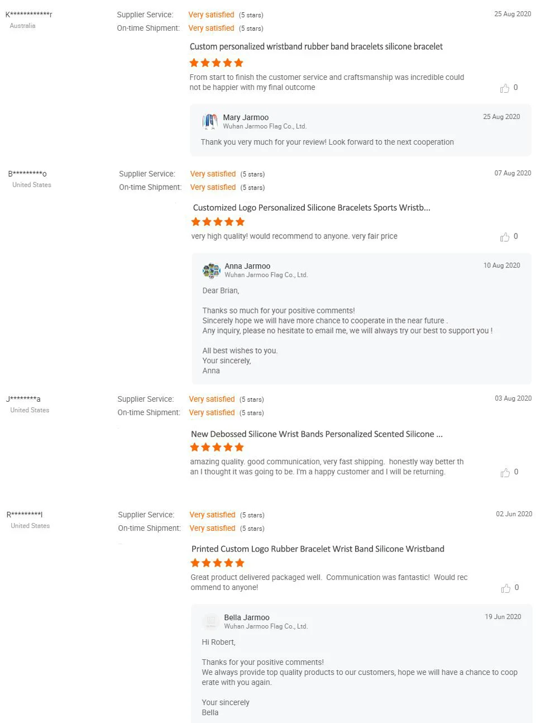Click star rating under Printed Custom Logo review
The height and width of the screenshot is (723, 536).
217,563
